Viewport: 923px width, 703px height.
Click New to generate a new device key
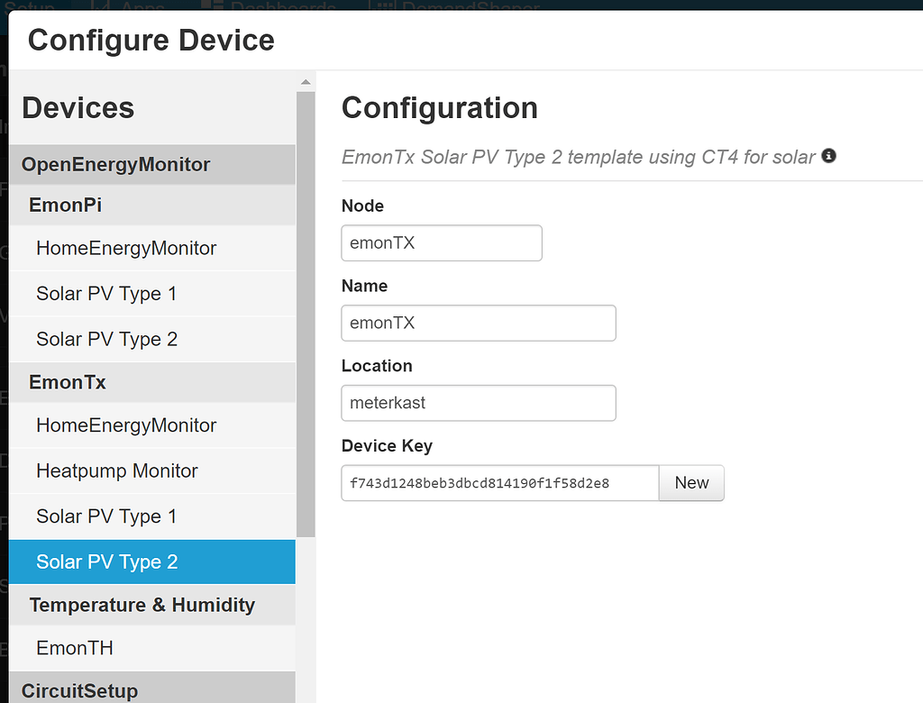(x=691, y=483)
